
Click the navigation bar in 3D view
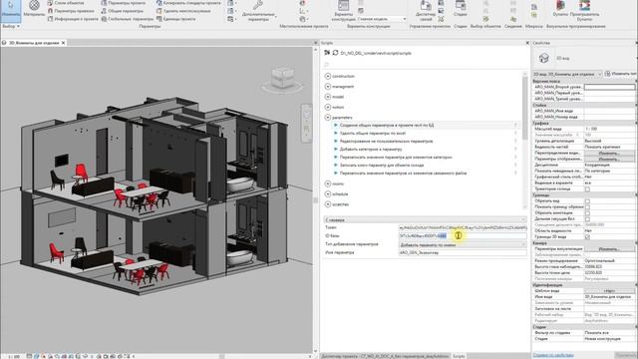[x=306, y=123]
